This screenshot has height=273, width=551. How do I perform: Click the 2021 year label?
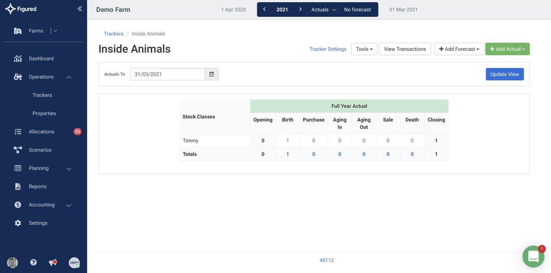(282, 10)
